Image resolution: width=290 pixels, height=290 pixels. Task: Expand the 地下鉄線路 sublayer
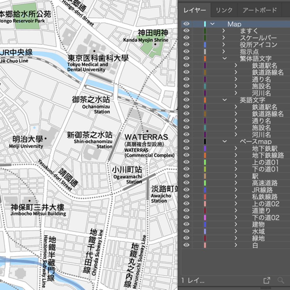point(236,155)
